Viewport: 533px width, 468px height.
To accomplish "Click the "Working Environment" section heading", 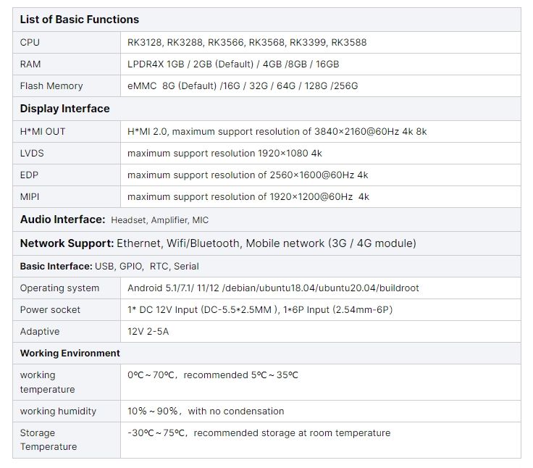I will 70,353.
